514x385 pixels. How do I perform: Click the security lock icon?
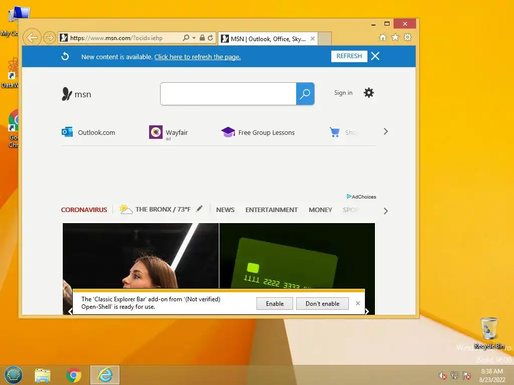pos(202,38)
